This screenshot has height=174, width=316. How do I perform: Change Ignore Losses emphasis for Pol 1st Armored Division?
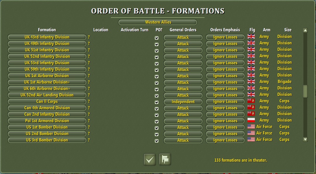click(x=225, y=121)
